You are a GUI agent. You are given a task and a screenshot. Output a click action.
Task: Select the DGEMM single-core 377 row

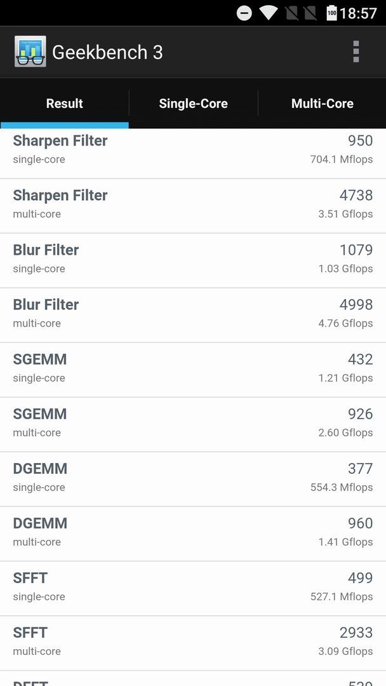[x=193, y=479]
